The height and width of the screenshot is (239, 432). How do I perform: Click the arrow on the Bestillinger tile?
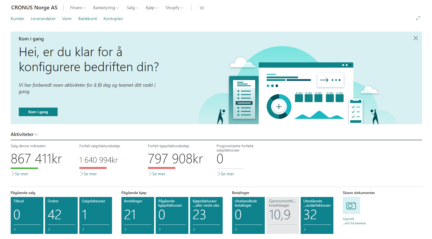(125, 229)
